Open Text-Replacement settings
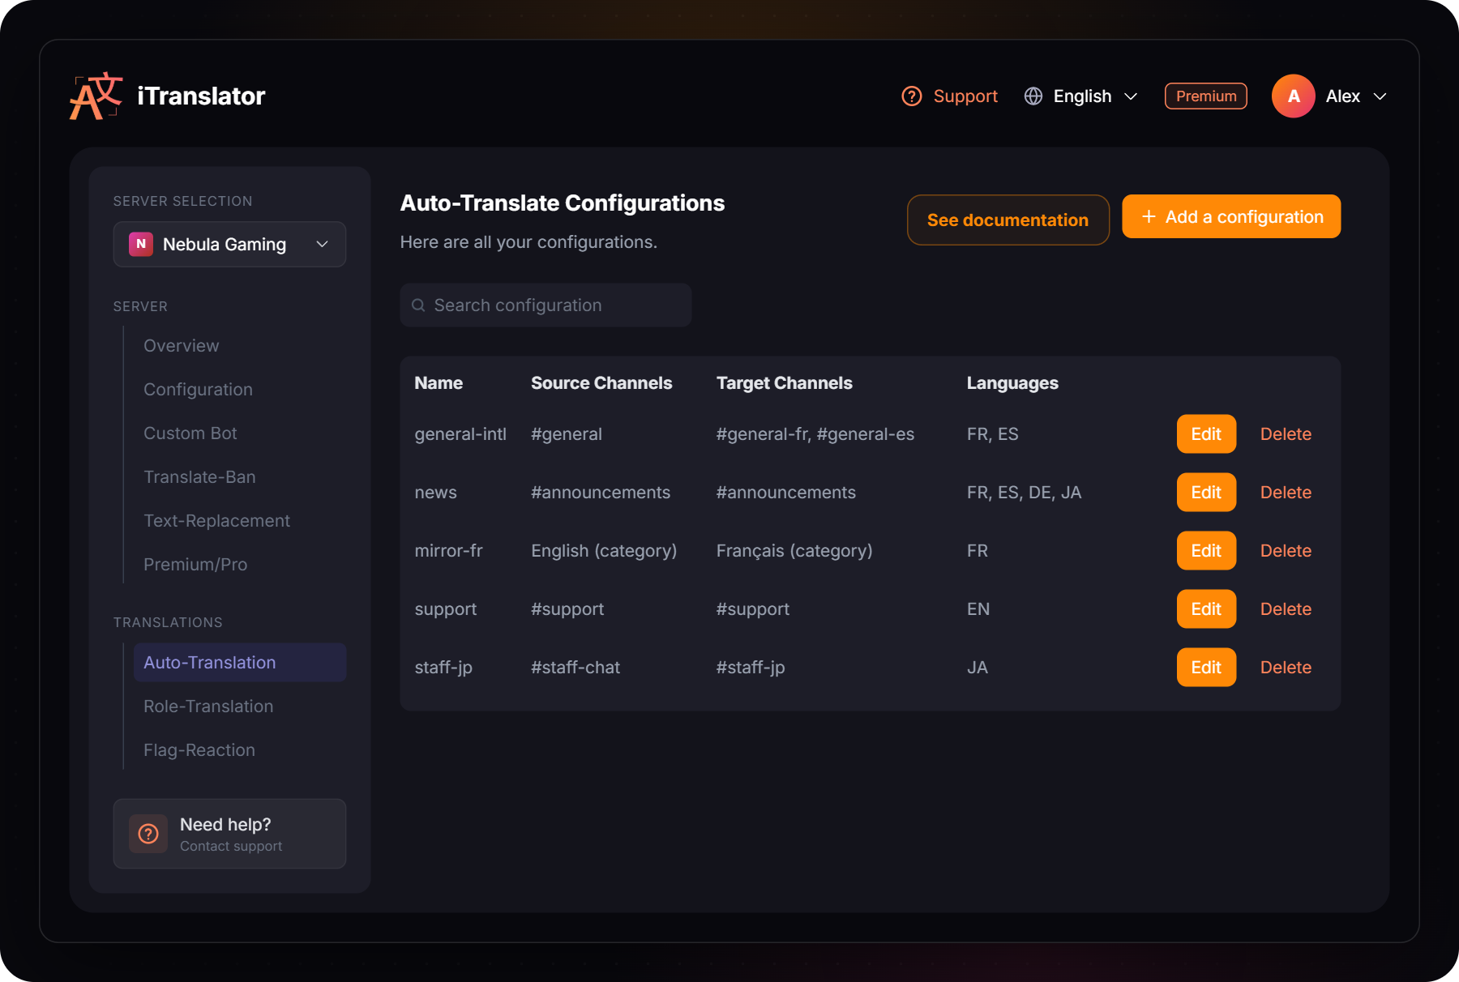The image size is (1459, 982). (216, 521)
